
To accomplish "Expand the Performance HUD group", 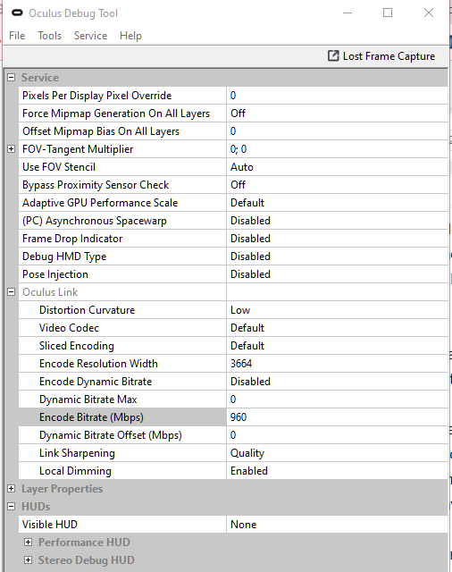I will (x=28, y=543).
